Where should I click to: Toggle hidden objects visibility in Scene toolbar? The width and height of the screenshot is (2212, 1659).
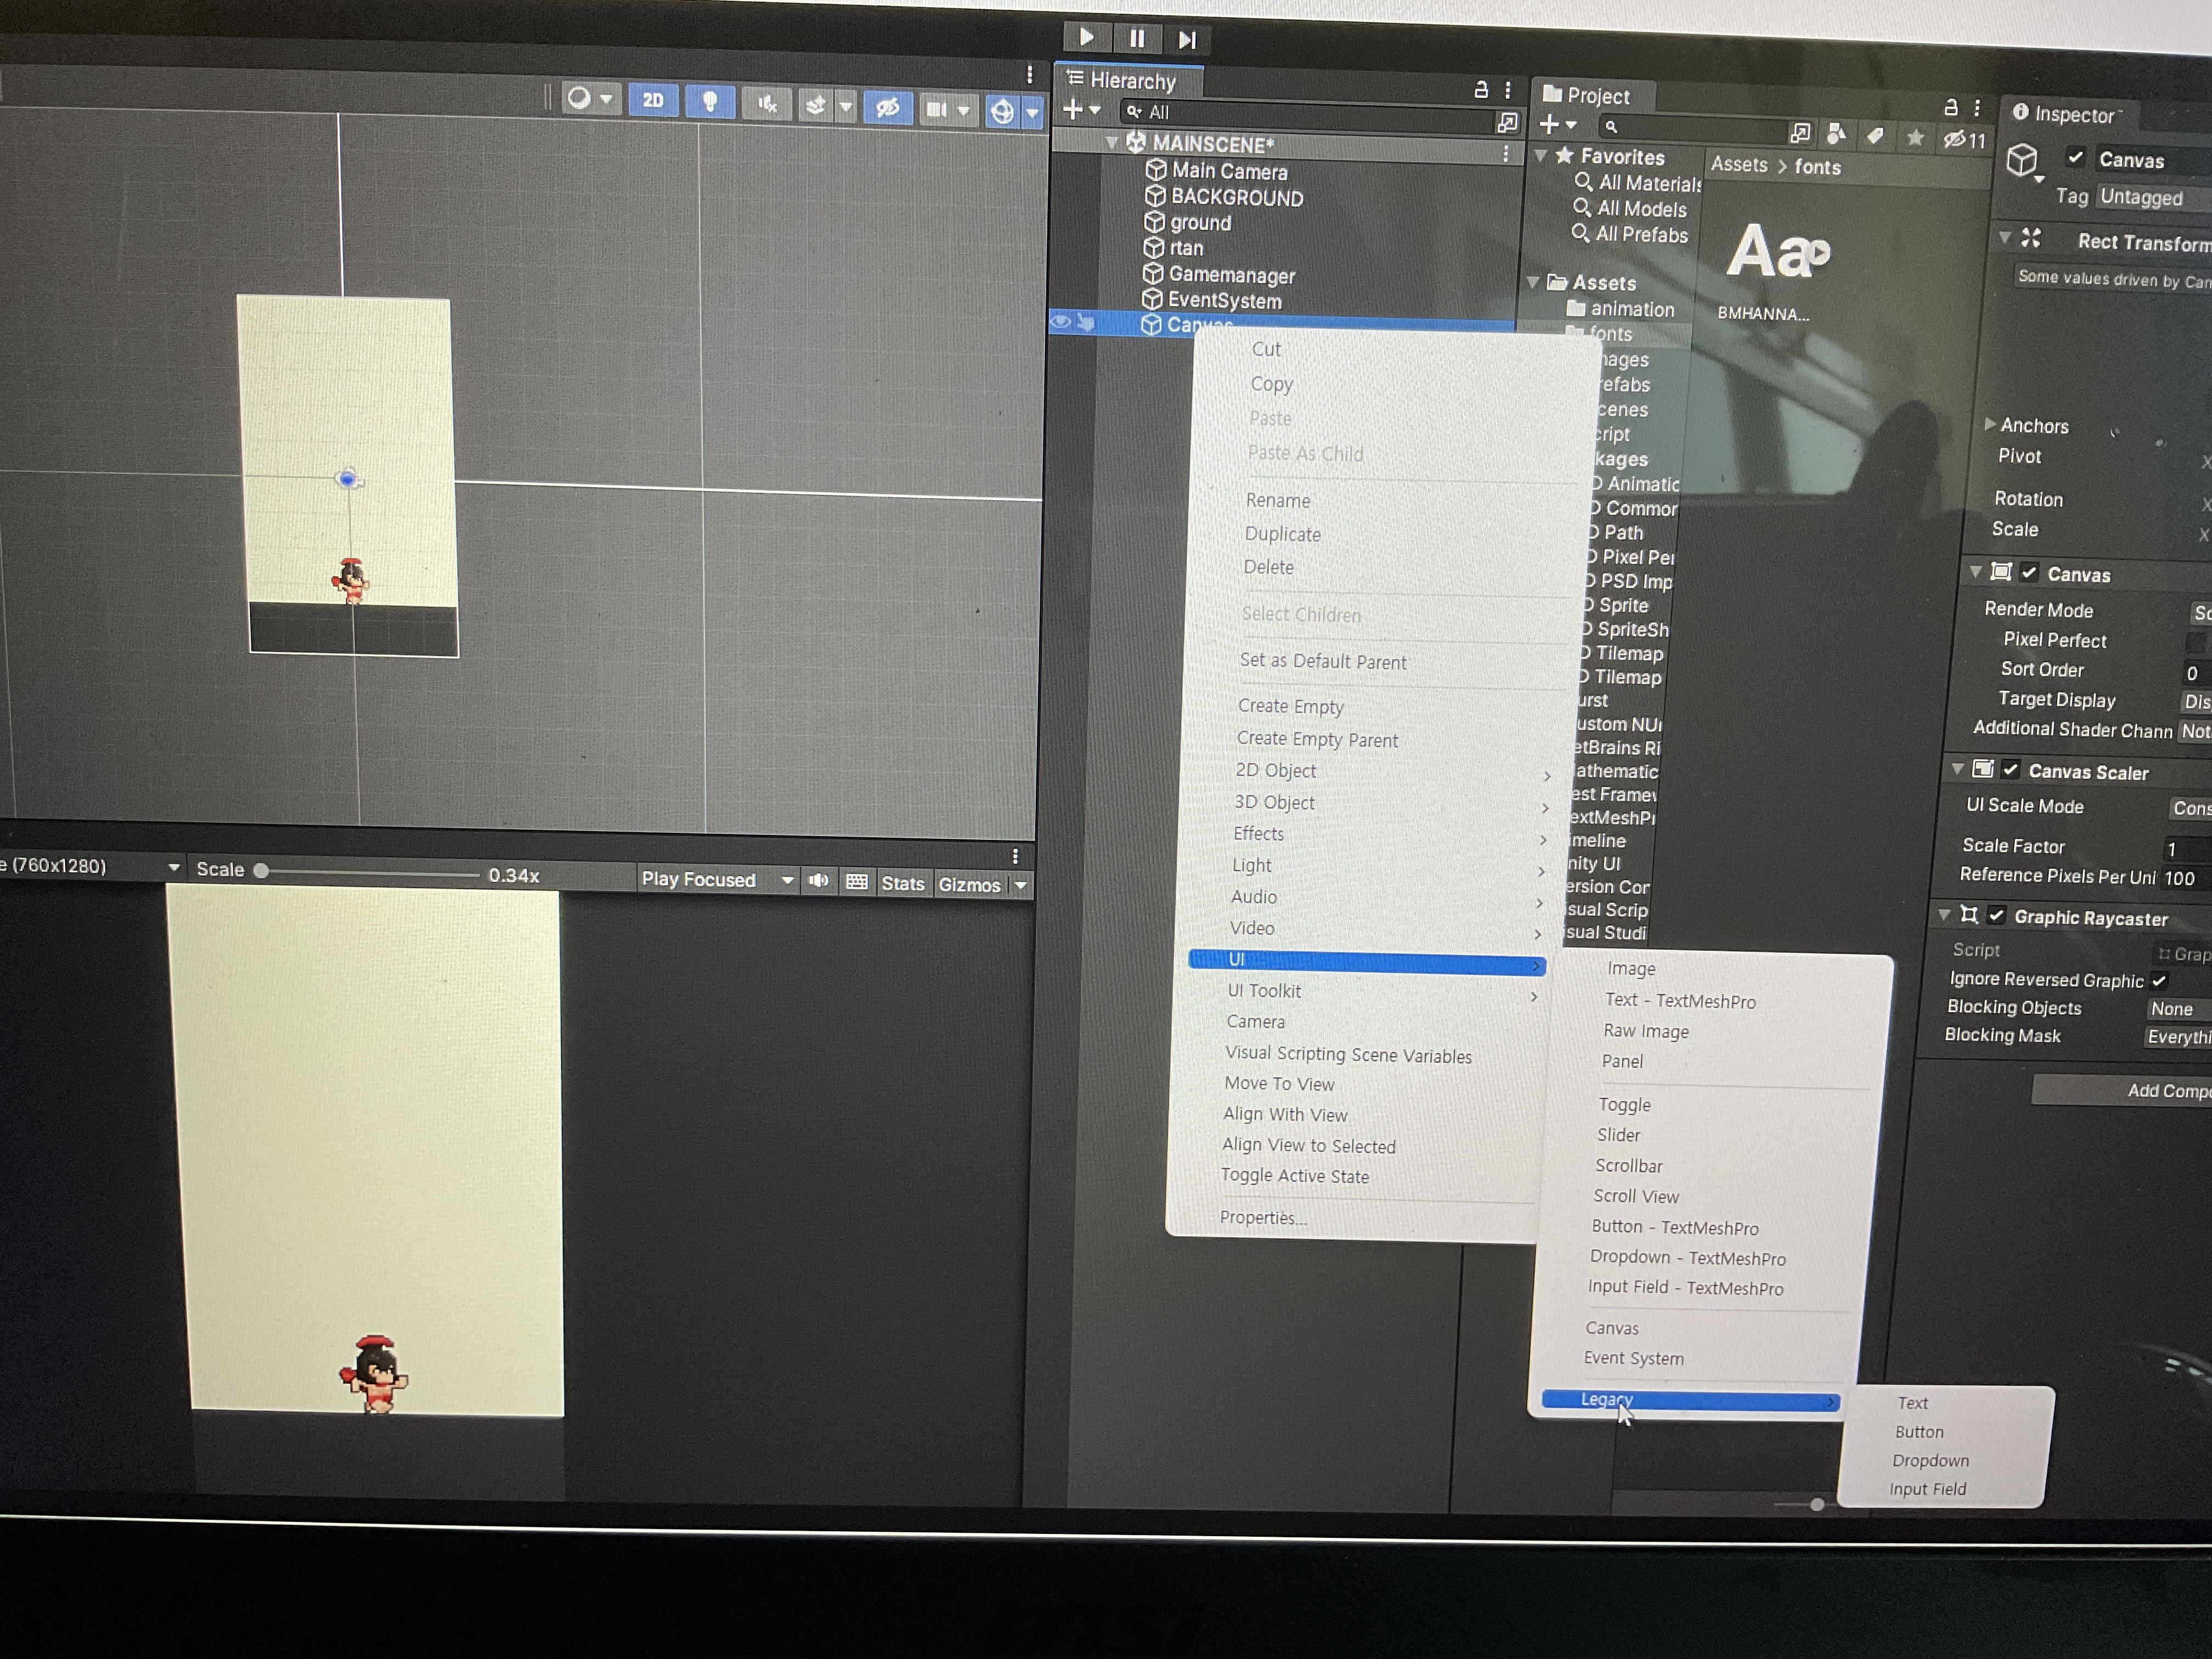point(888,107)
